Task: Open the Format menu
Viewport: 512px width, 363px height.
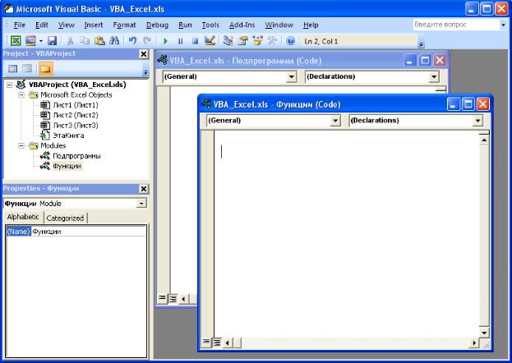Action: pyautogui.click(x=124, y=25)
